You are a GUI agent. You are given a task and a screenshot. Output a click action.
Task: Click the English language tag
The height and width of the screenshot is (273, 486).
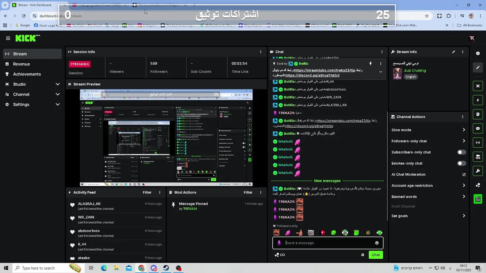pos(410,77)
